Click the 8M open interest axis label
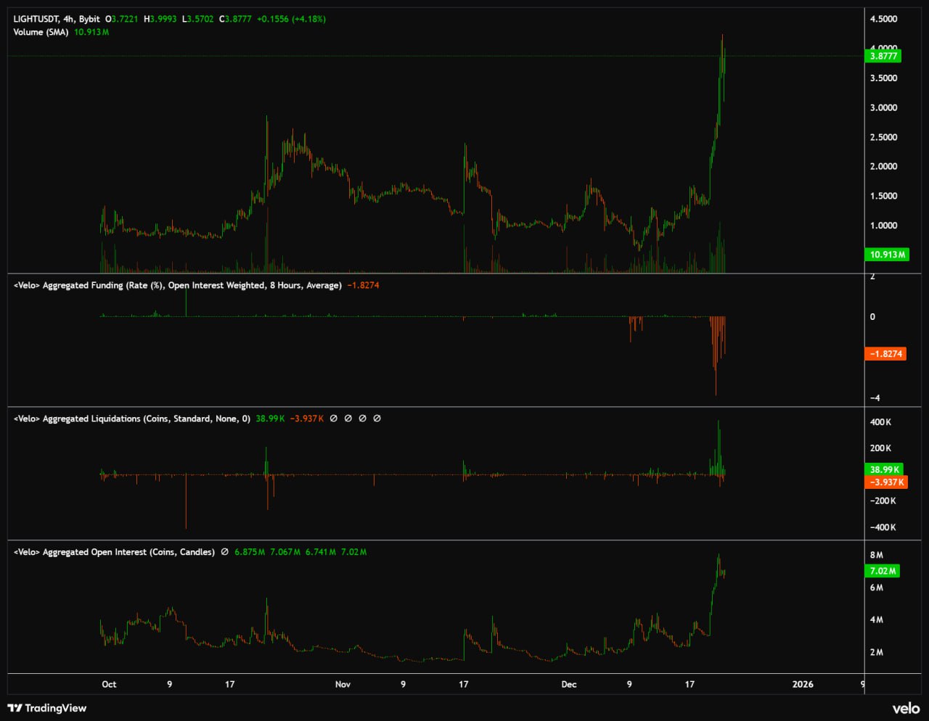The width and height of the screenshot is (929, 721). (x=877, y=556)
